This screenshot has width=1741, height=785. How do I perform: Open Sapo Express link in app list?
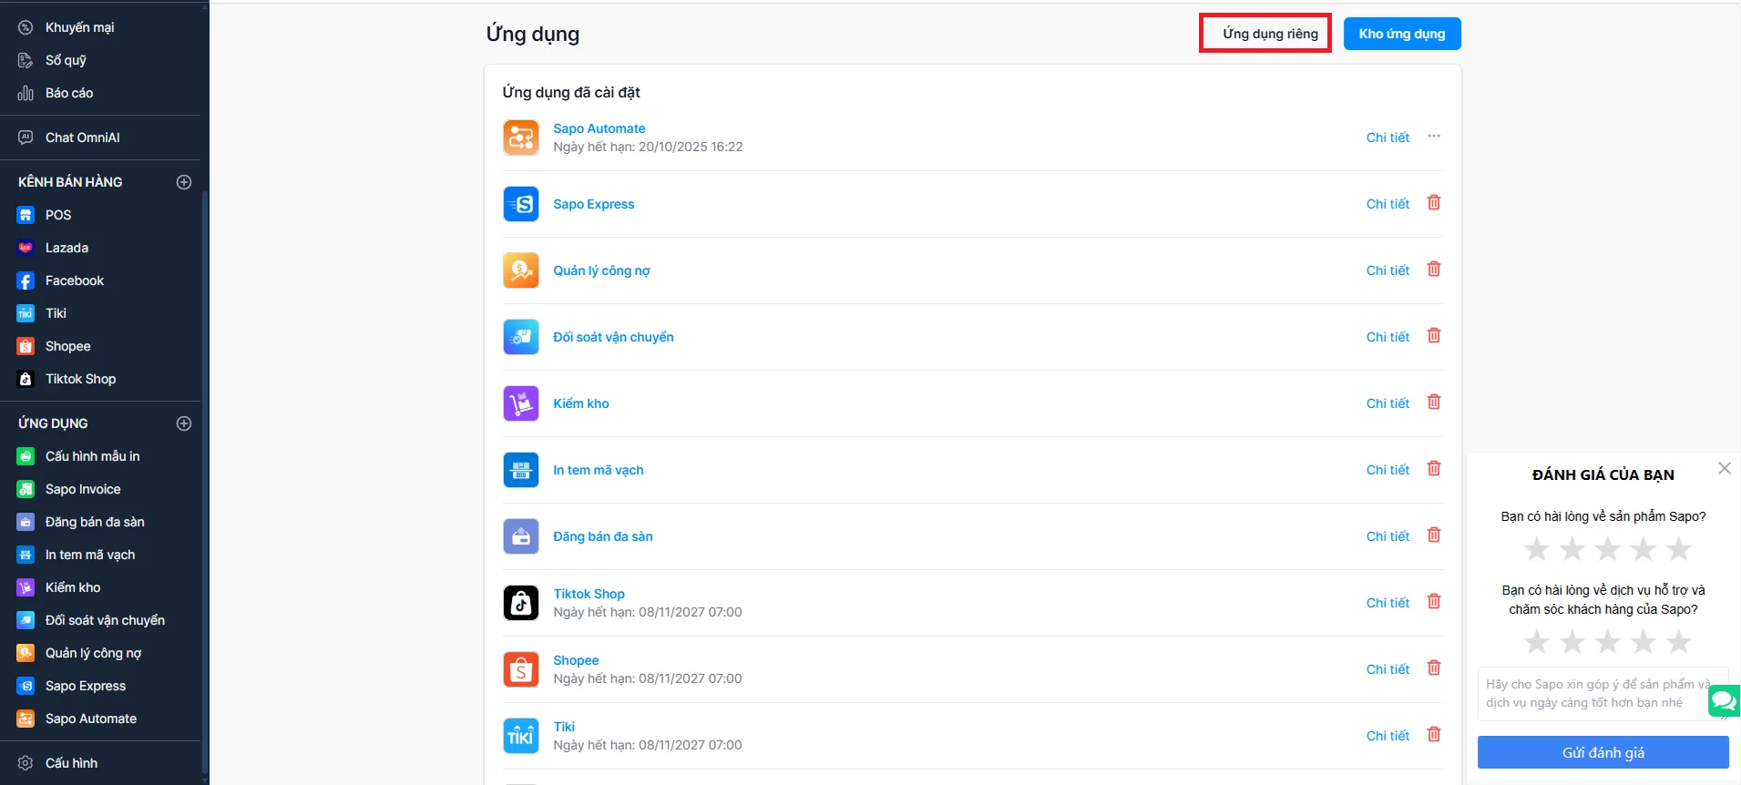[x=594, y=204]
